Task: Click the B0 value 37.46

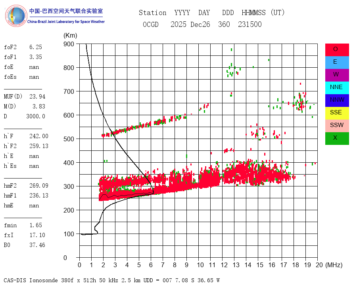Action: click(37, 245)
